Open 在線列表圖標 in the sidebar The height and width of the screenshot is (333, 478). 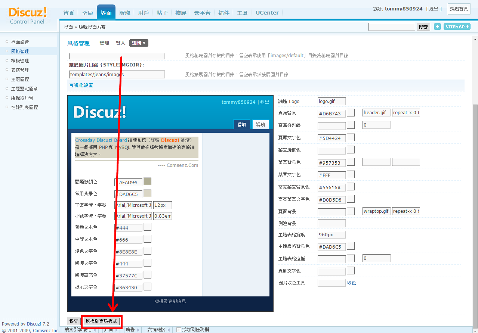point(25,108)
